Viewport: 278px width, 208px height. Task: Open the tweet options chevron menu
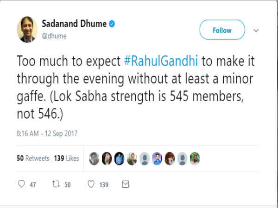click(x=256, y=31)
